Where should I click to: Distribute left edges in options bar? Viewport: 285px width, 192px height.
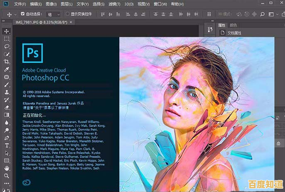[181, 14]
